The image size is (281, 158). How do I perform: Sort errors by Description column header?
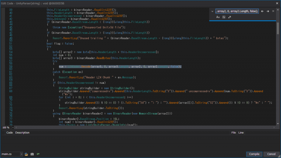coord(22,133)
